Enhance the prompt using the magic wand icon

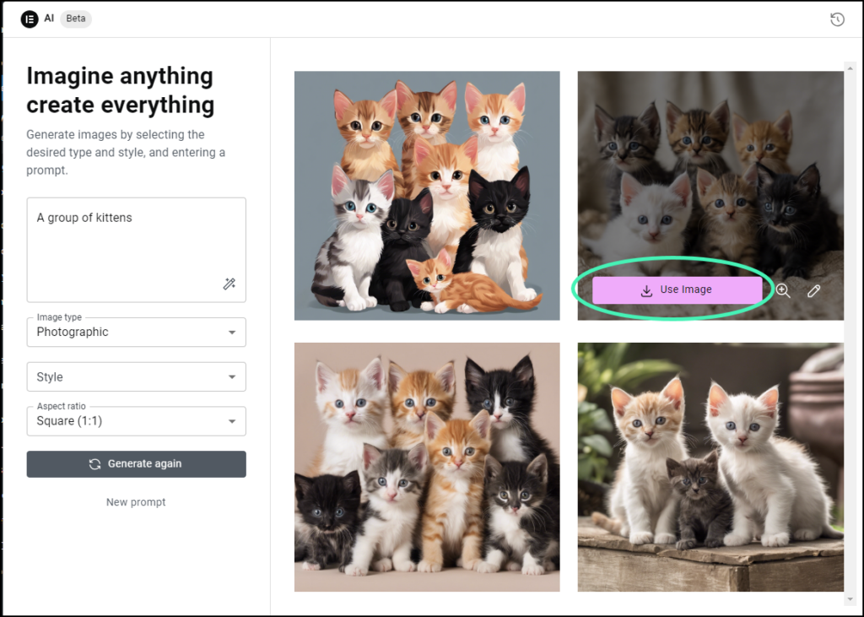coord(229,284)
